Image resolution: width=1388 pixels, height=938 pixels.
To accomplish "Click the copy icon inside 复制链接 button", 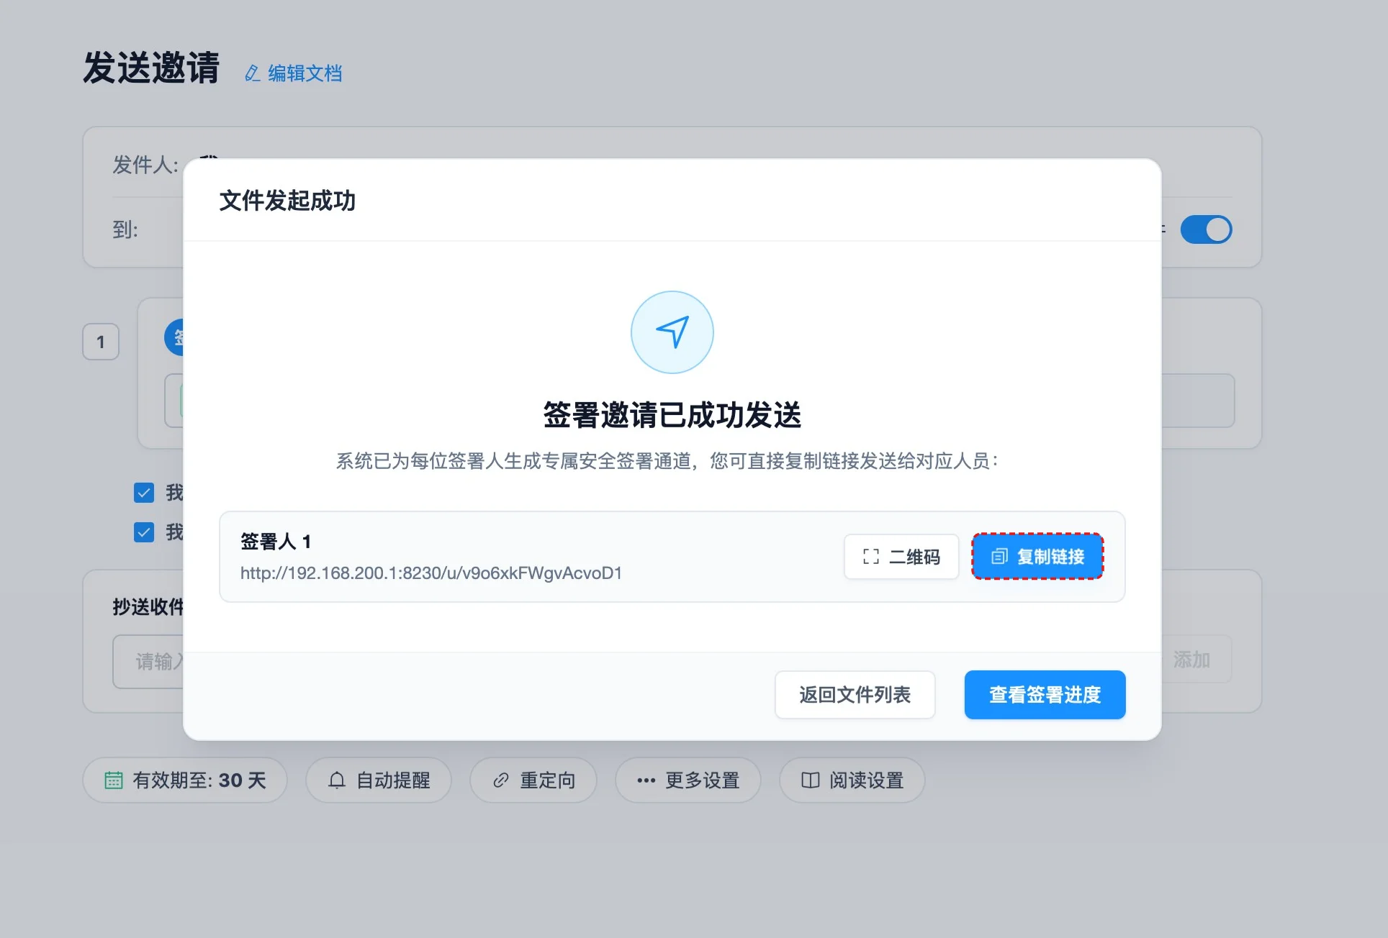I will coord(999,556).
